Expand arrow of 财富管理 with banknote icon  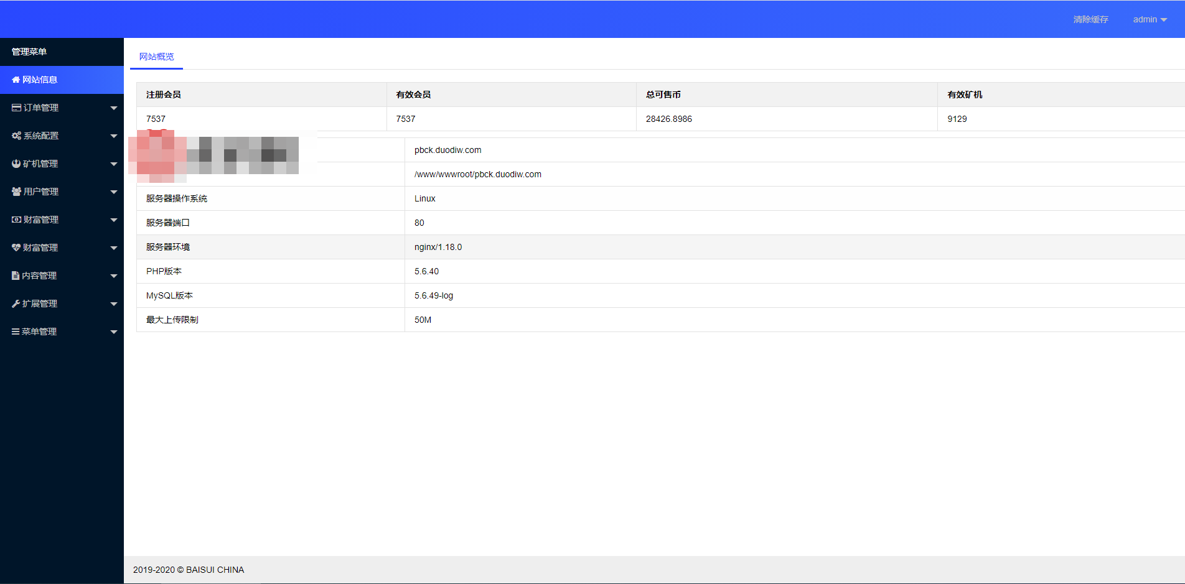click(x=114, y=220)
